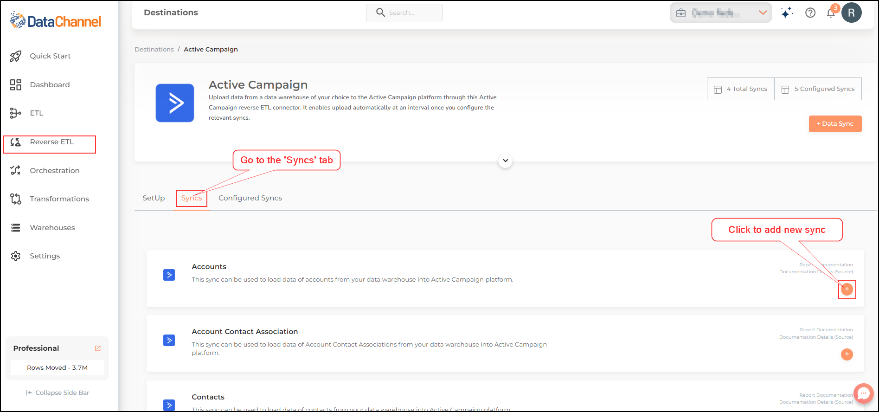Click the 5 Configured Syncs button
Screen dimensions: 879x412
[818, 89]
